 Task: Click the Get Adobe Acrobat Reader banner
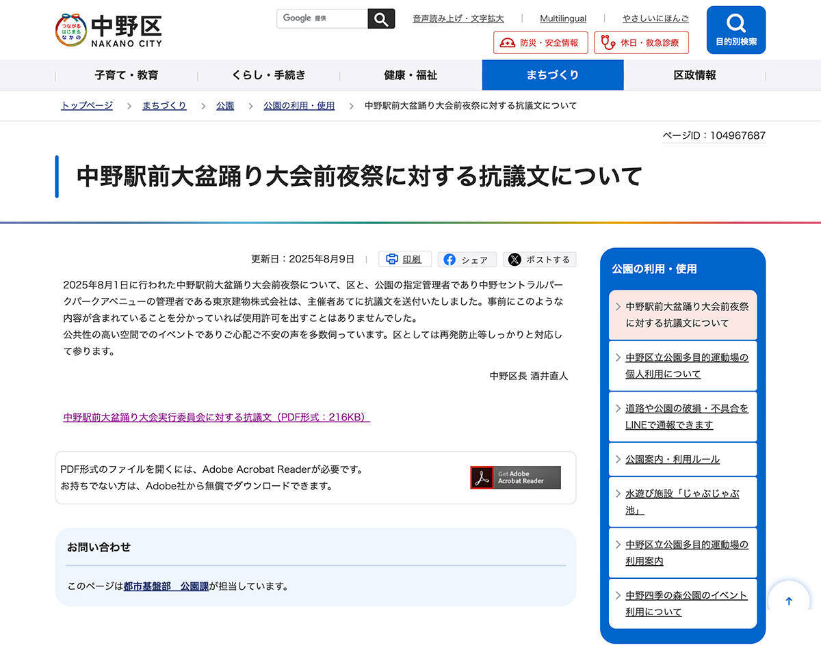pos(515,478)
